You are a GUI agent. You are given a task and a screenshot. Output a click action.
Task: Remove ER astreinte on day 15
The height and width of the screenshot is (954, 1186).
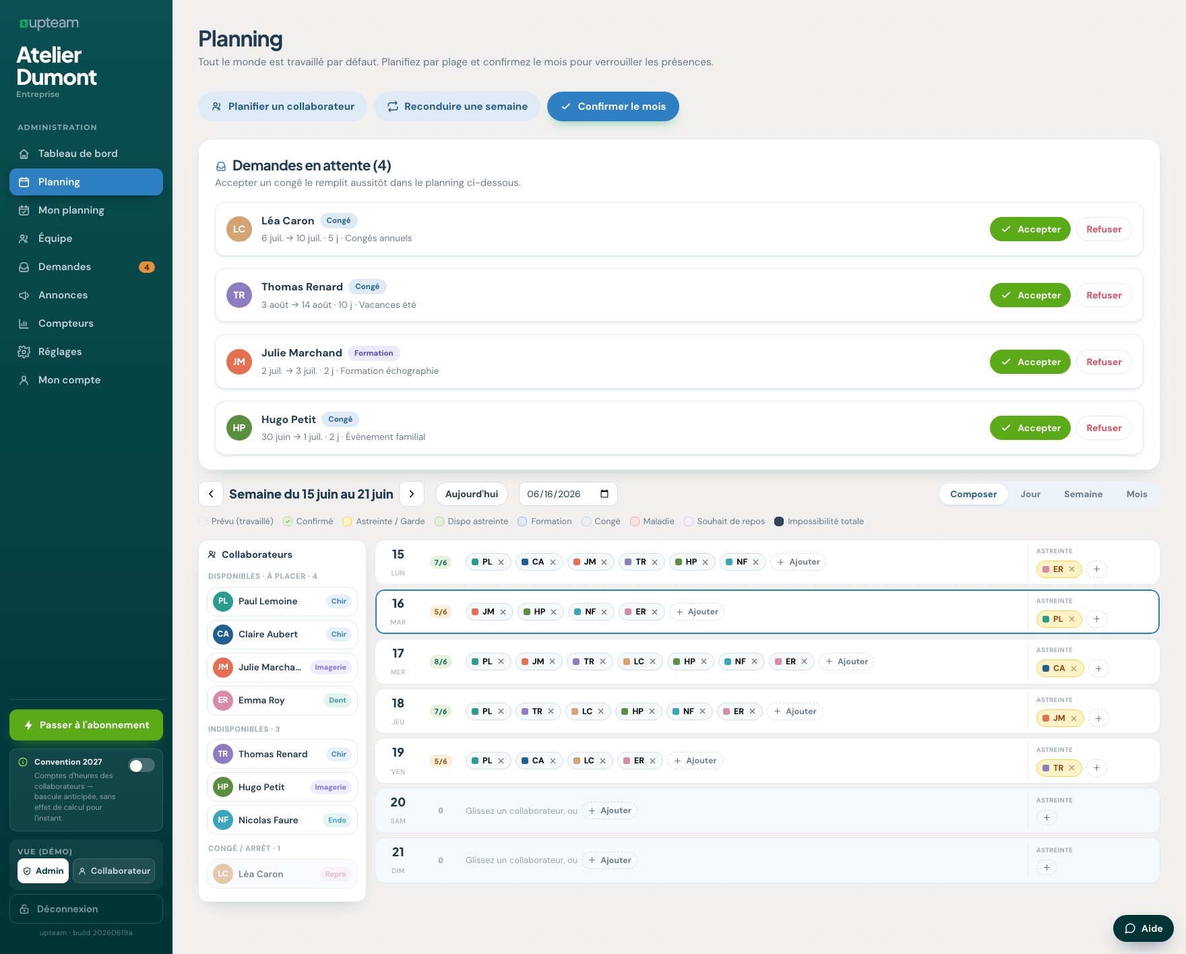click(1071, 569)
